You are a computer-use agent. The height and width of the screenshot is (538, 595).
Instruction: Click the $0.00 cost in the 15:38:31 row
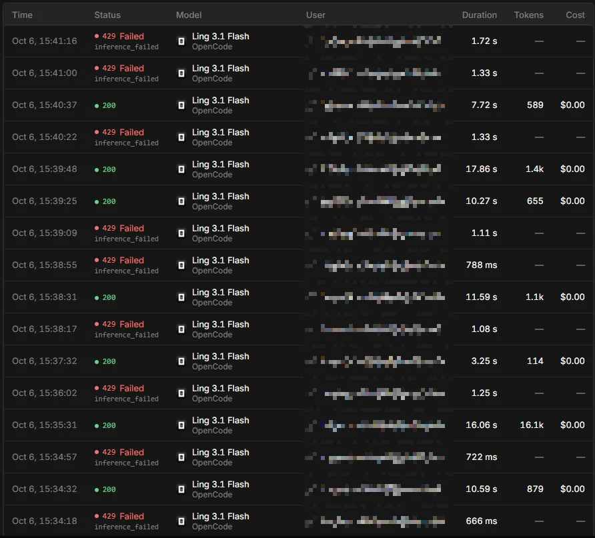[572, 297]
